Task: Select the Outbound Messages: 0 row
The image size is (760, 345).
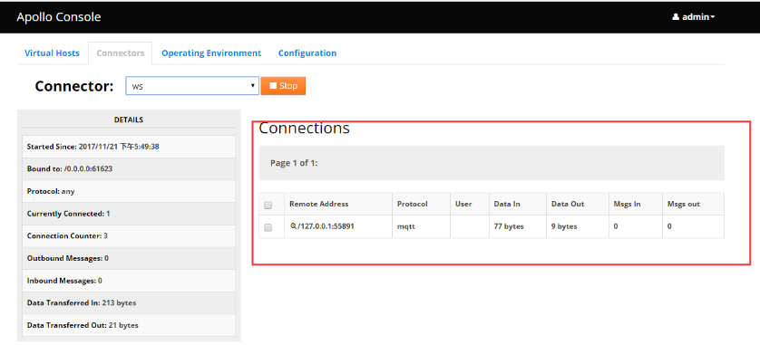Action: tap(129, 258)
